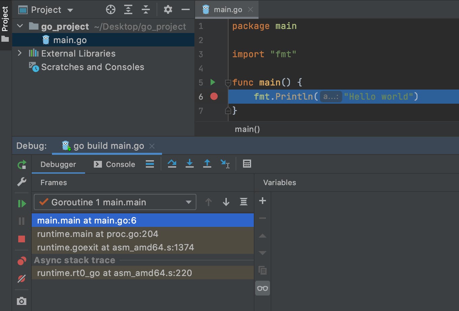This screenshot has height=311, width=459.
Task: Click the Println call on line 6
Action: (x=294, y=97)
